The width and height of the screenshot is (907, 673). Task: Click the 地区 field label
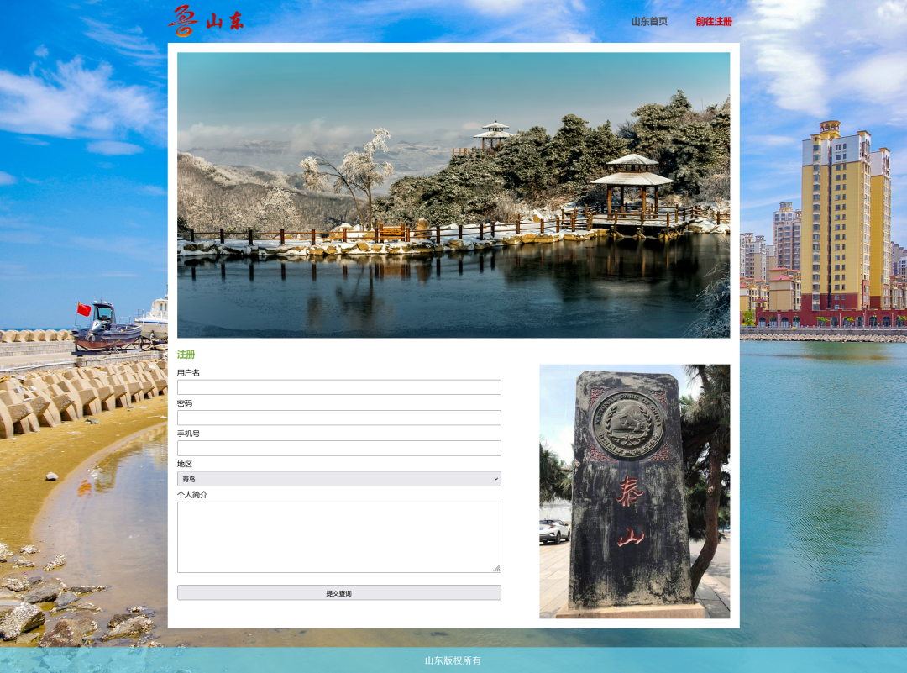pos(184,464)
